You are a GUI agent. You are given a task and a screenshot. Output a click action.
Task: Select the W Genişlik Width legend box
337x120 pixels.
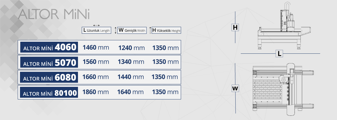coord(132,30)
